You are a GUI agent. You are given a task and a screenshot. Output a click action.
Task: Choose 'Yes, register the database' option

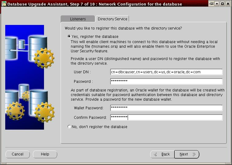pyautogui.click(x=69, y=36)
